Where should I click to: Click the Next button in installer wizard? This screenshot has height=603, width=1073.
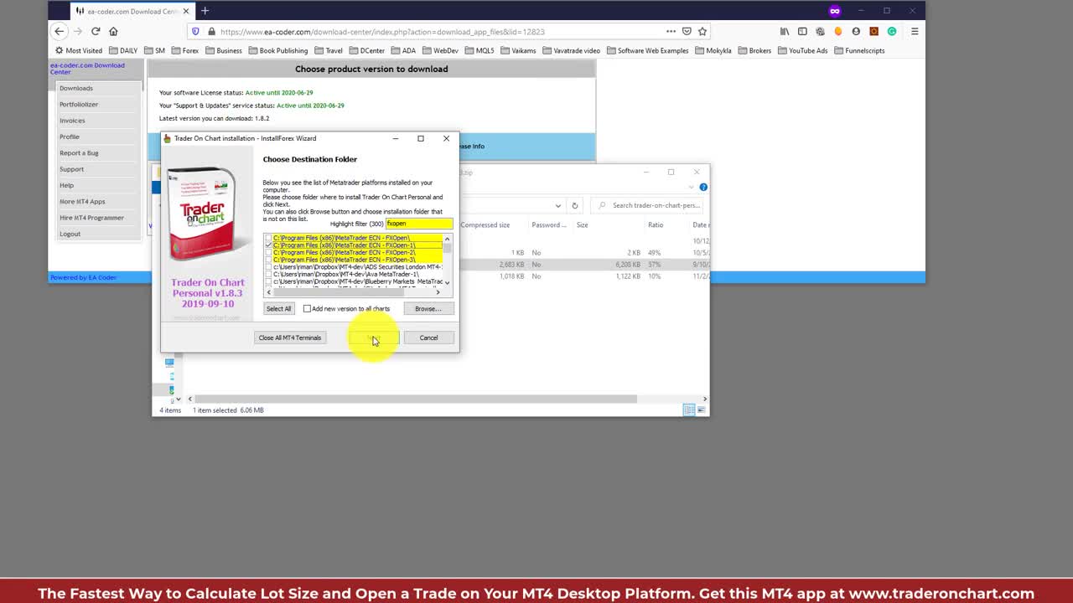374,338
